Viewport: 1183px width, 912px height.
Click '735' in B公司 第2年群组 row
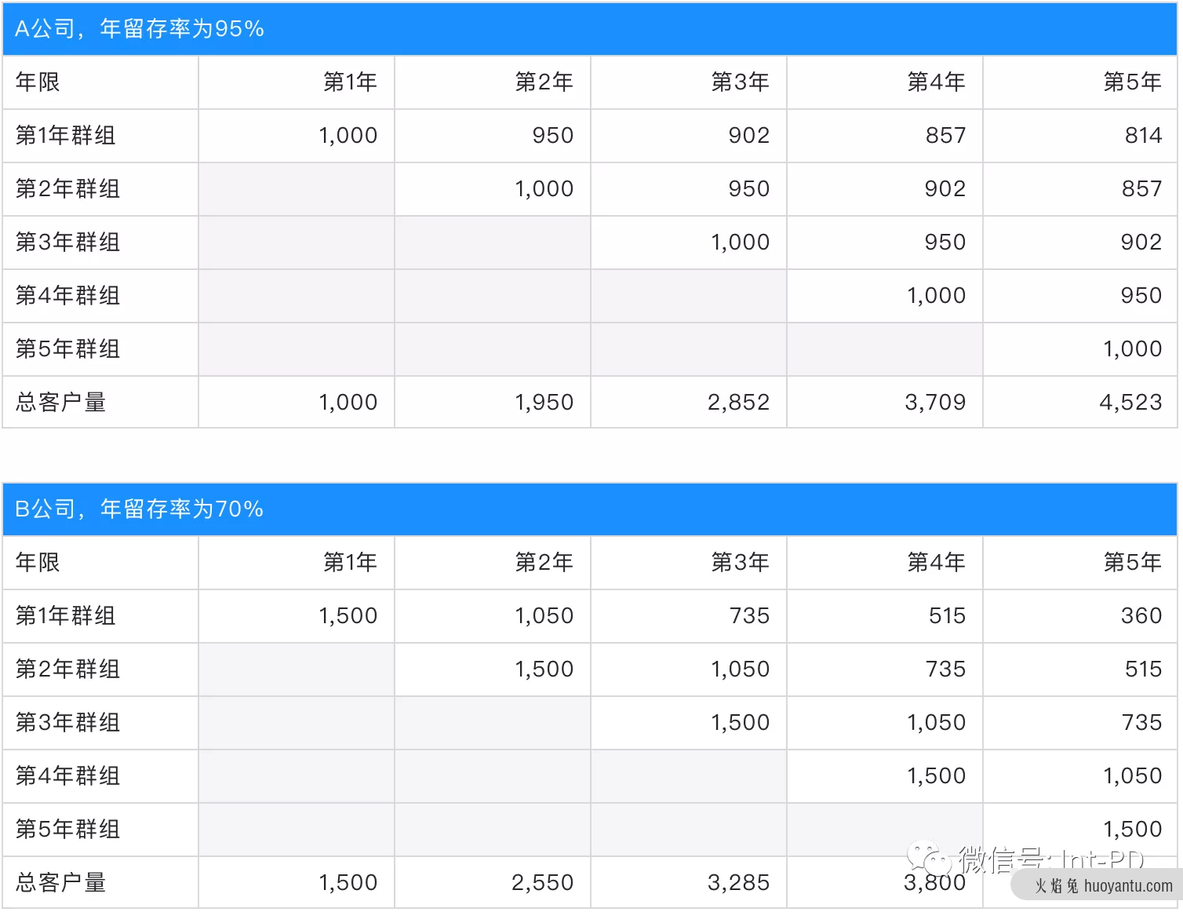pyautogui.click(x=945, y=669)
